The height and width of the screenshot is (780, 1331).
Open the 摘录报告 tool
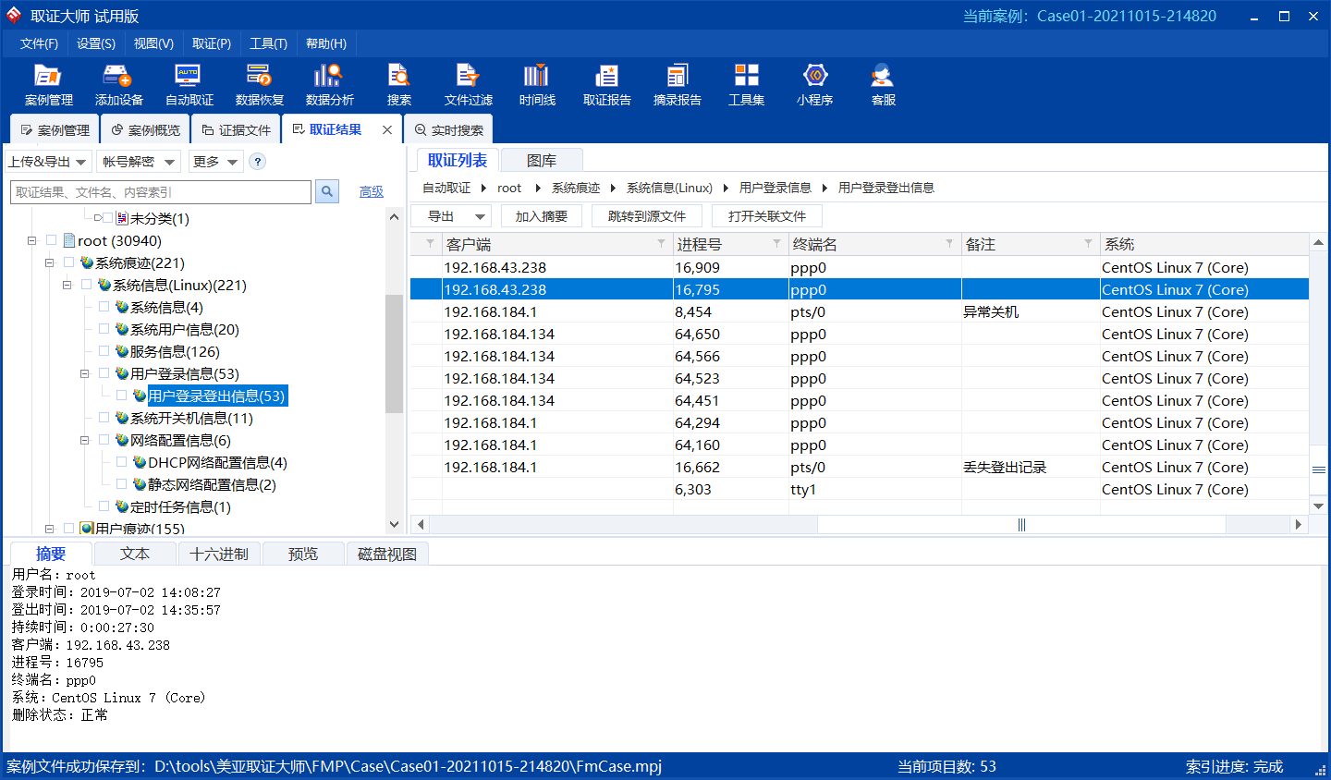(677, 84)
